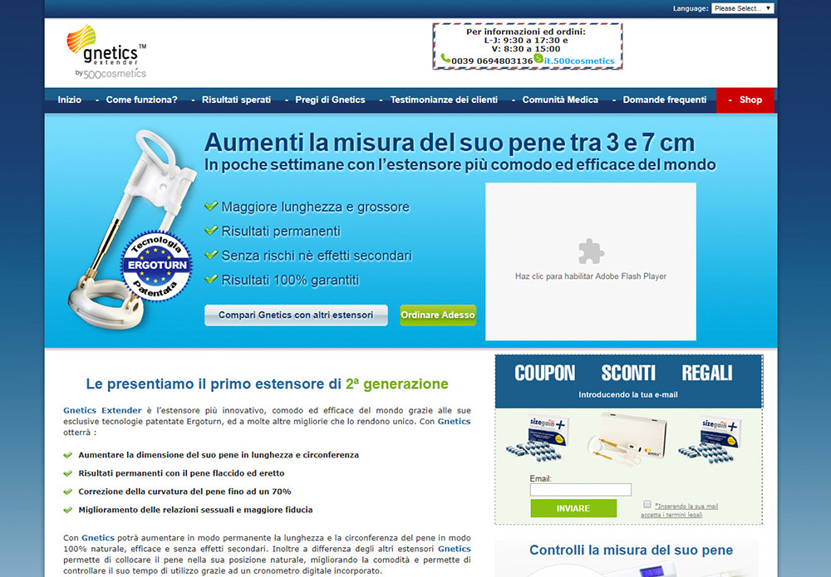Viewport: 831px width, 577px height.
Task: Submit email with the INVIARE button
Action: click(x=573, y=508)
